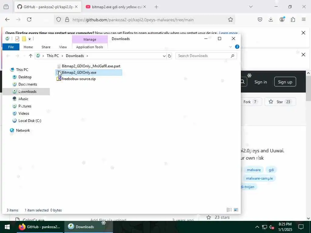Click the Manage contextual tab
Image resolution: width=311 pixels, height=233 pixels.
(x=90, y=39)
